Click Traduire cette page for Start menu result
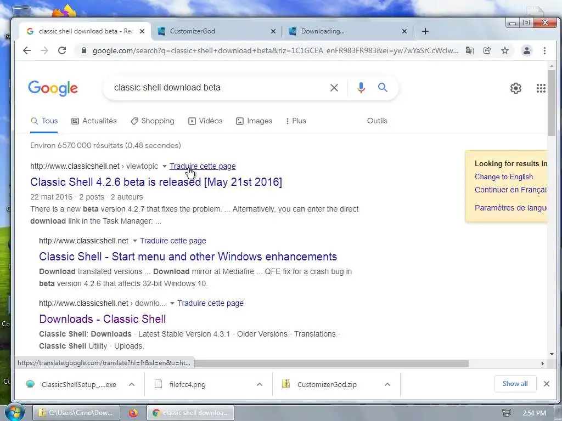The width and height of the screenshot is (562, 421). (x=173, y=241)
